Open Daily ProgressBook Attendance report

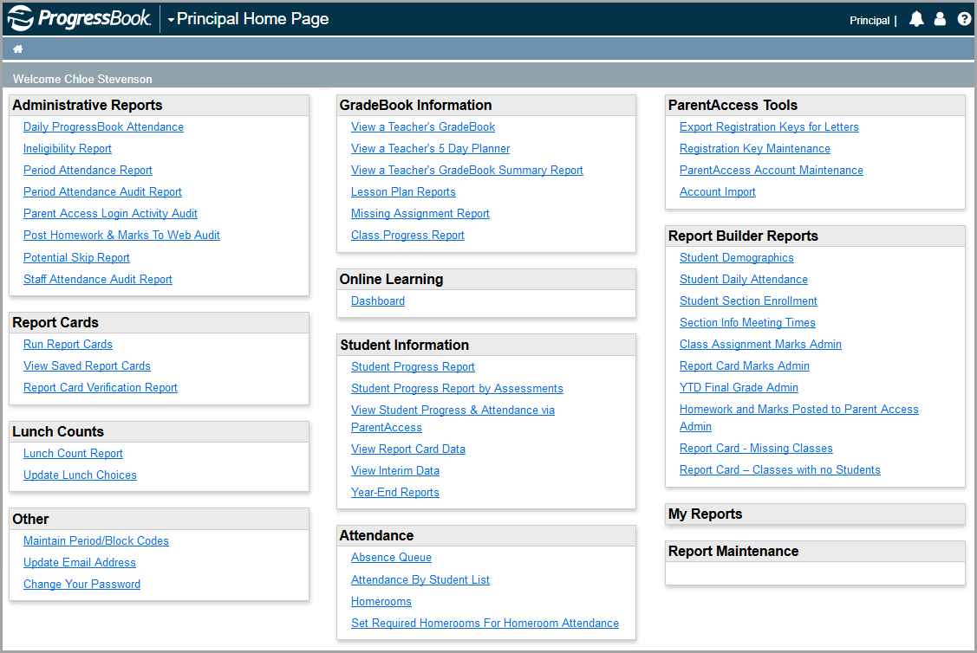103,127
